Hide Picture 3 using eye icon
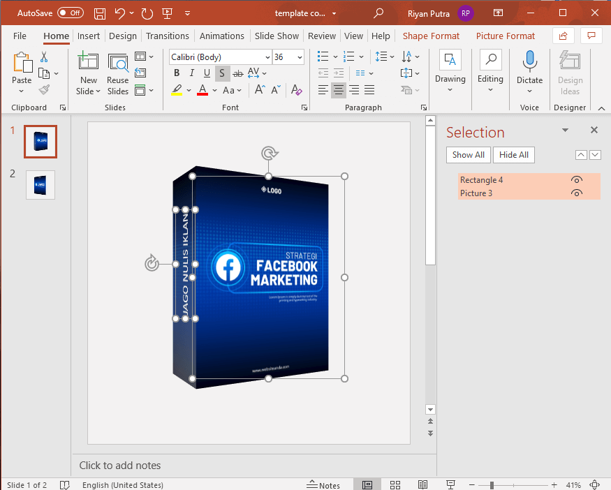 [x=576, y=193]
